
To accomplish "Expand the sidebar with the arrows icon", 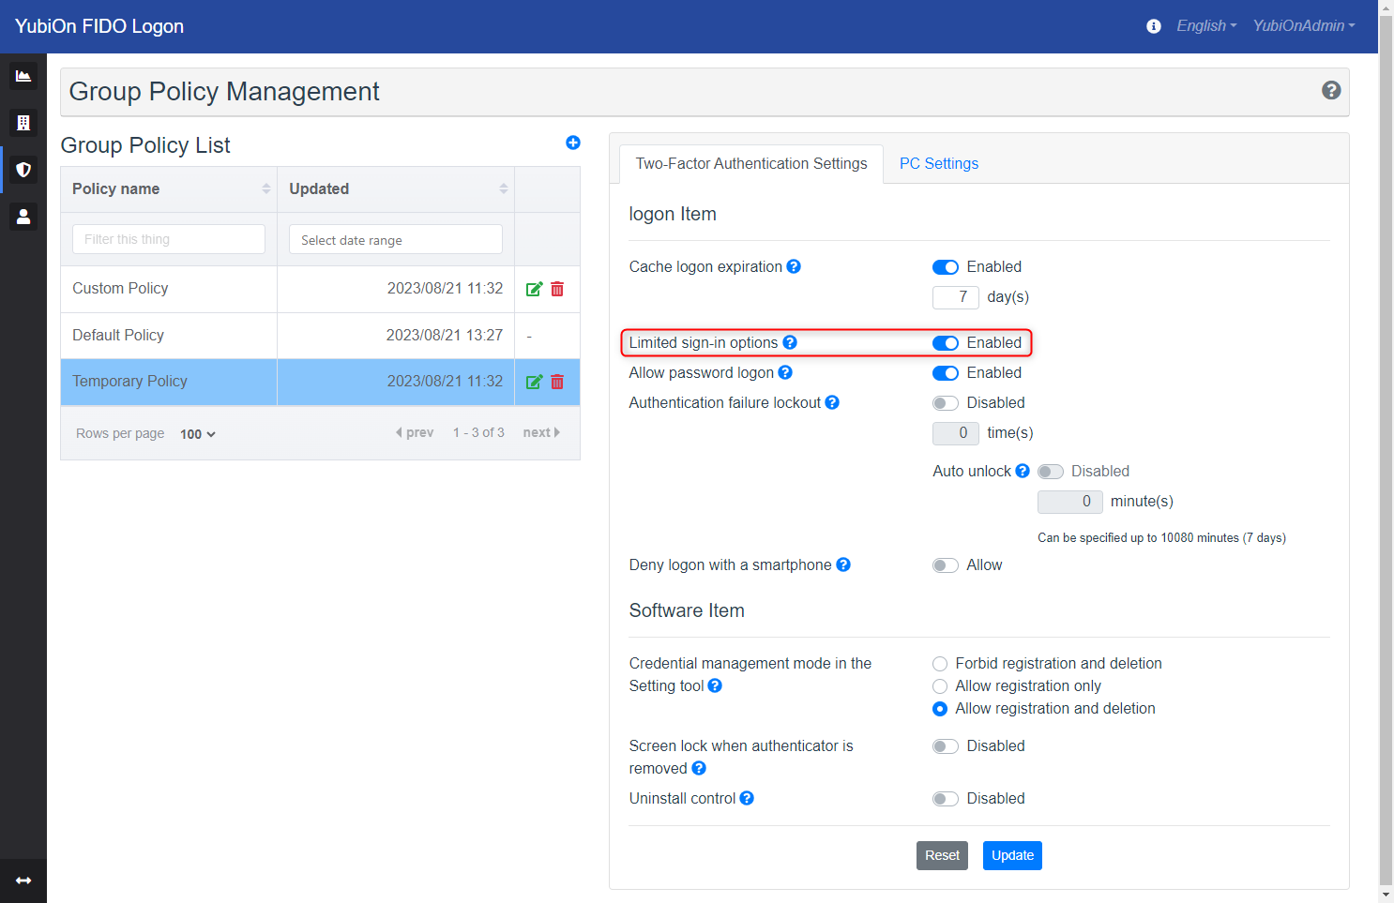I will pos(23,880).
